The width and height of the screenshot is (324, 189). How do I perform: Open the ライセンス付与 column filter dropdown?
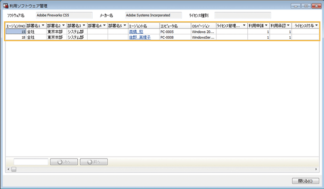317,25
